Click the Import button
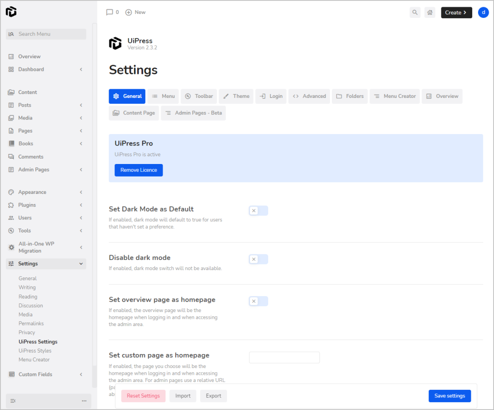494x410 pixels. (183, 396)
